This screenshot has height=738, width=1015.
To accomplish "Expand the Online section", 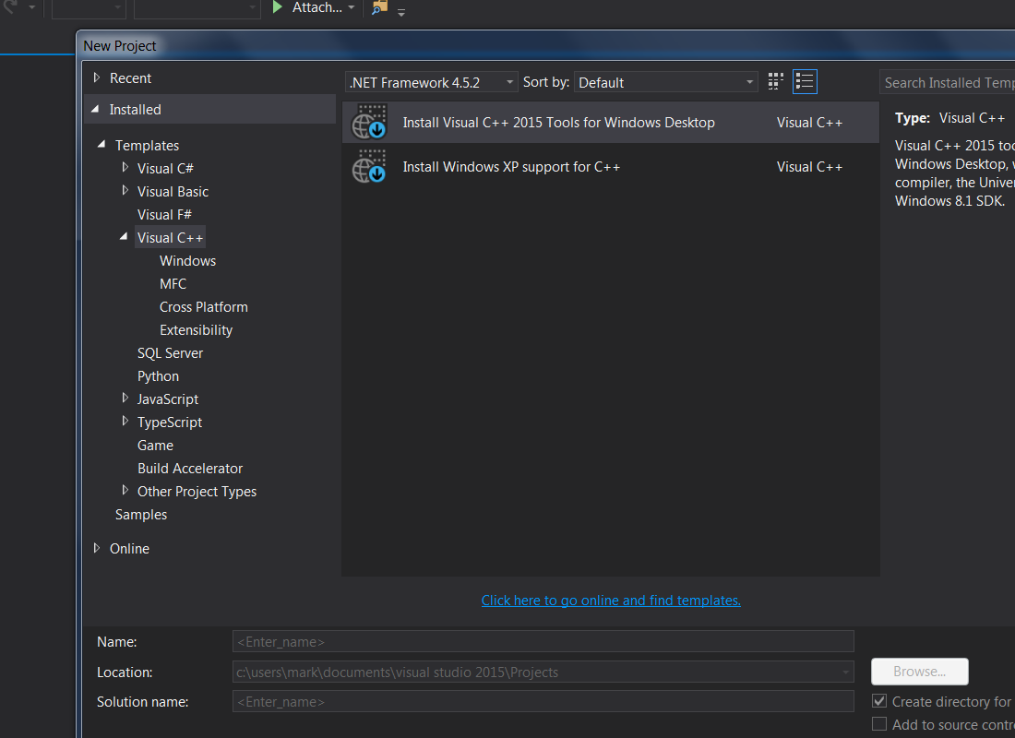I will tap(97, 548).
